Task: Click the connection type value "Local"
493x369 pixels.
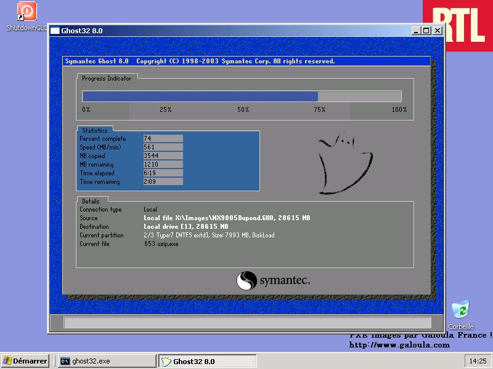Action: [x=150, y=209]
